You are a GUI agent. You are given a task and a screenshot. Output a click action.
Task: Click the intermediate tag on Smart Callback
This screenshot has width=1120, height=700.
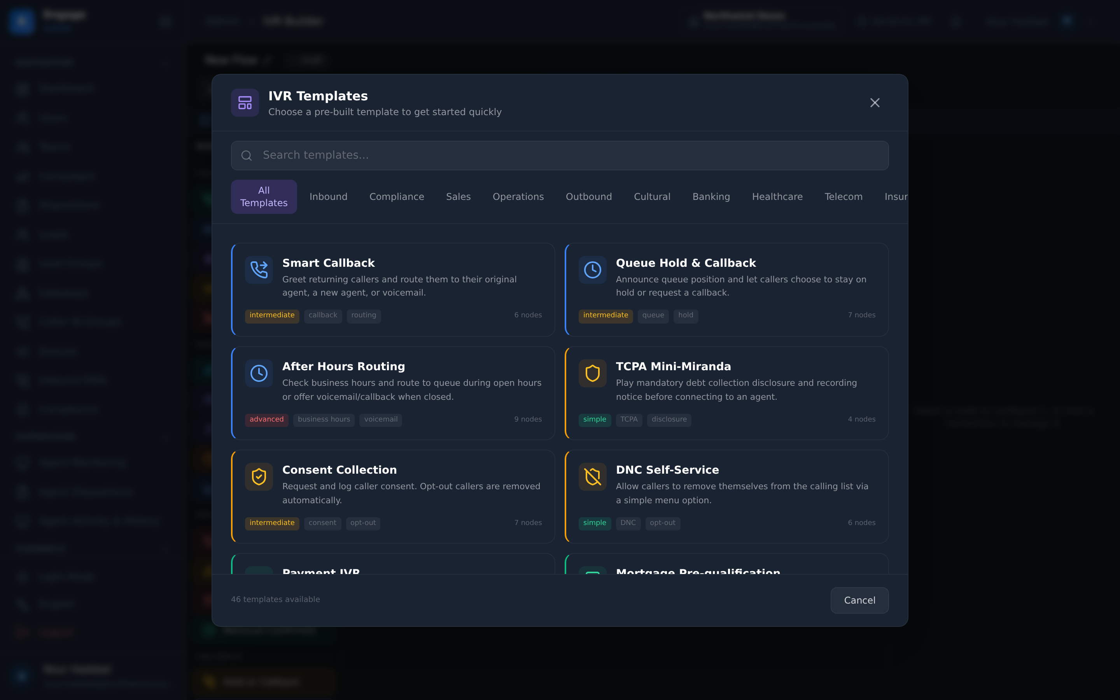[x=272, y=315]
